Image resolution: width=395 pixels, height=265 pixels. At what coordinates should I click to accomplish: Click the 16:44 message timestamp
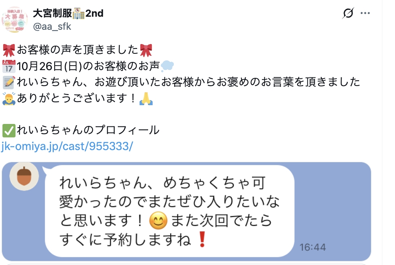point(313,247)
